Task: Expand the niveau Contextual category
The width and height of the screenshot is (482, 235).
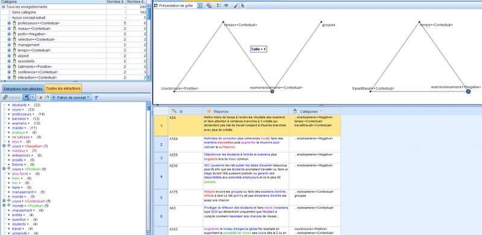Action: [x=9, y=28]
